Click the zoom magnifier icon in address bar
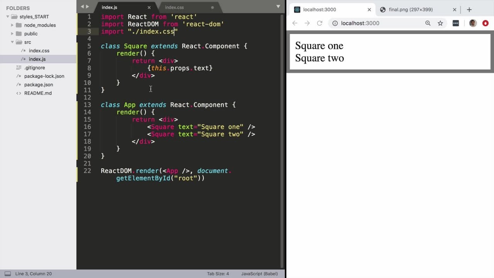The width and height of the screenshot is (494, 278). point(428,23)
